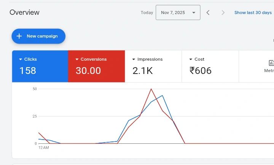This screenshot has height=165, width=274.
Task: Click the blue clicks line peak
Action: click(162, 96)
